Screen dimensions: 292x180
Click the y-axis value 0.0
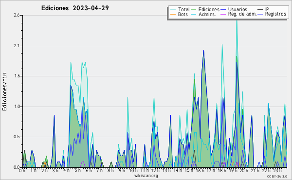coord(17,167)
